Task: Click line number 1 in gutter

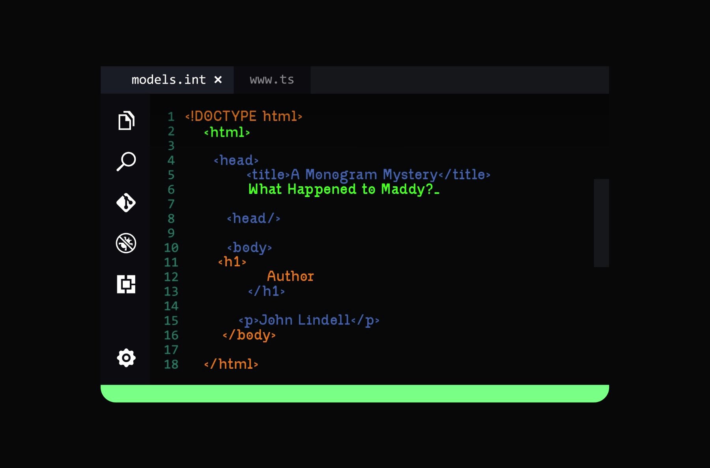Action: point(171,117)
